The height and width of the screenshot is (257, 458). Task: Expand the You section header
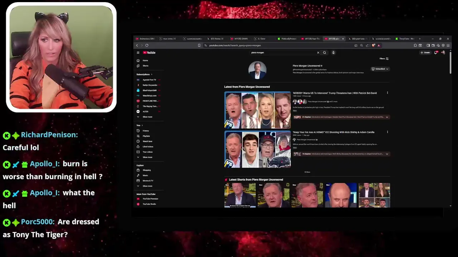coord(140,125)
